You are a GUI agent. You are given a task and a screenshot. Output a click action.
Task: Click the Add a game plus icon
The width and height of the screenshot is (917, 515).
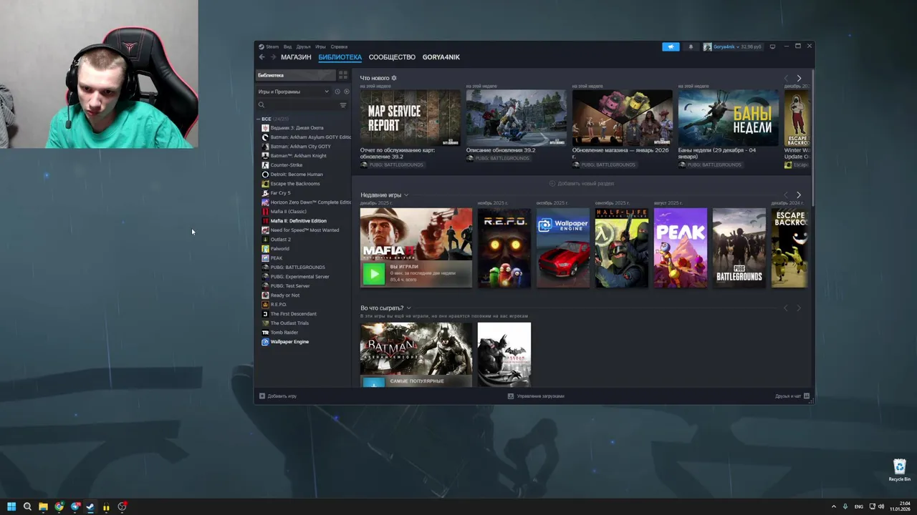pos(262,396)
